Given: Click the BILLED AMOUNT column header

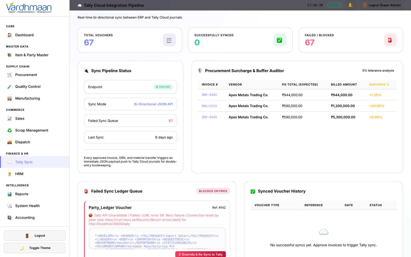Looking at the screenshot, I should point(344,85).
